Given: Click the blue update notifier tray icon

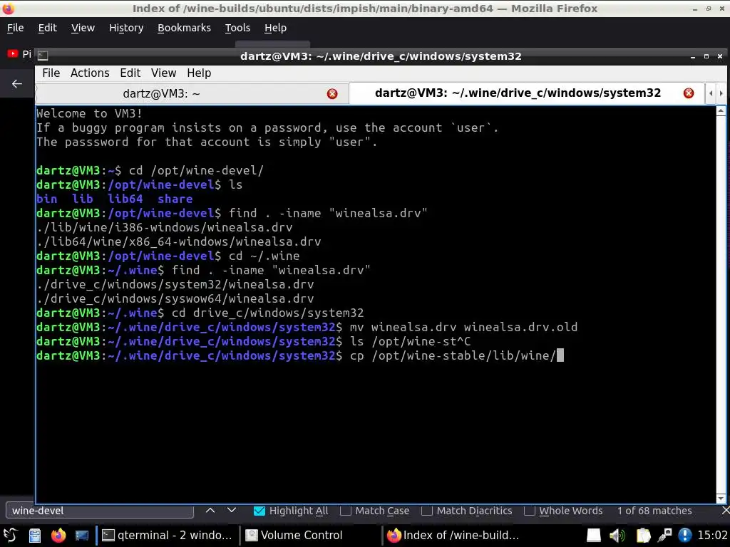Looking at the screenshot, I should click(x=685, y=536).
